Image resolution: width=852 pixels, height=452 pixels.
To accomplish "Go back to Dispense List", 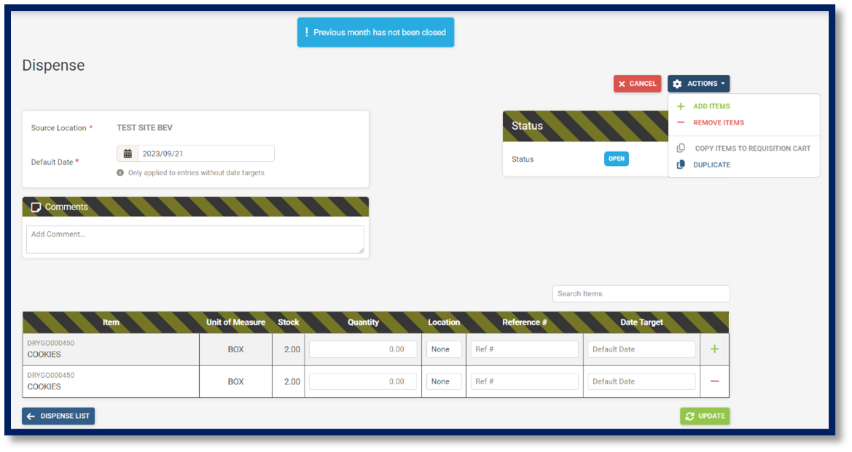I will coord(58,416).
